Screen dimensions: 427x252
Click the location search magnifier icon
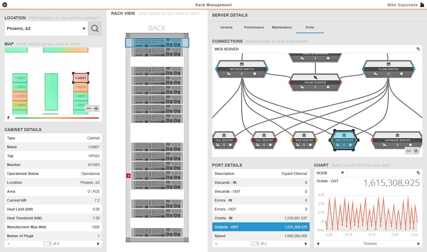point(95,28)
